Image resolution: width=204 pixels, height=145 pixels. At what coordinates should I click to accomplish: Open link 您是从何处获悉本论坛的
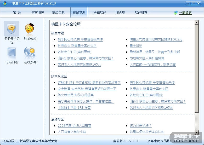(147, 132)
